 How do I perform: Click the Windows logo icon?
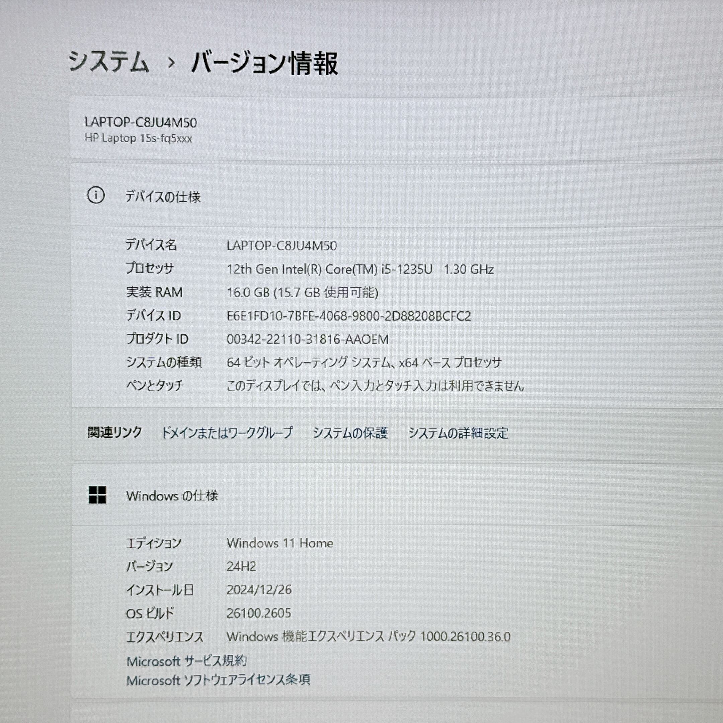[97, 495]
